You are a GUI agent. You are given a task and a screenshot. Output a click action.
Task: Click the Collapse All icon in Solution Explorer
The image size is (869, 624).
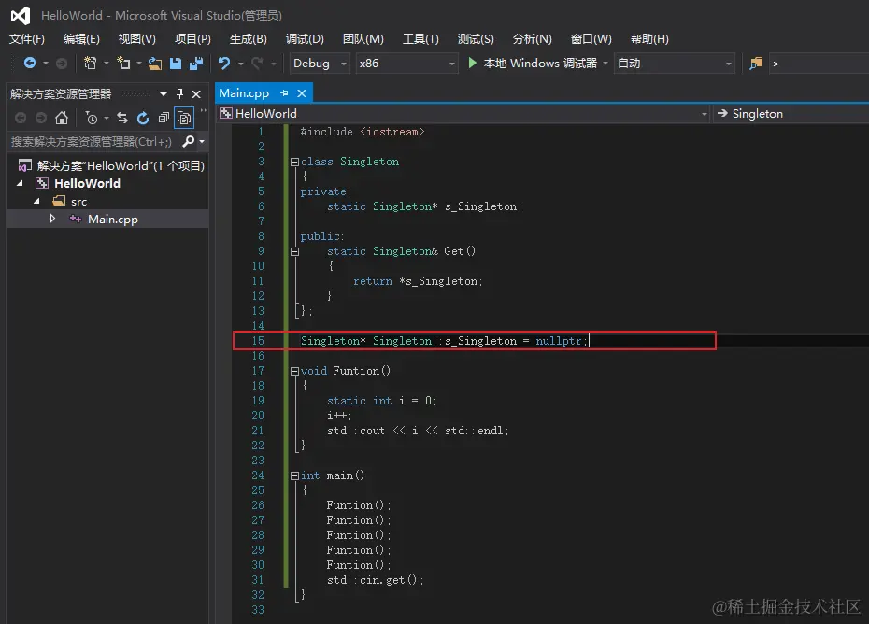click(x=164, y=118)
